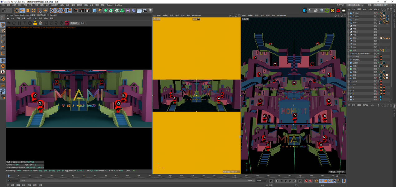The width and height of the screenshot is (396, 187).
Task: Go to the end of animation
Action: tap(300, 181)
